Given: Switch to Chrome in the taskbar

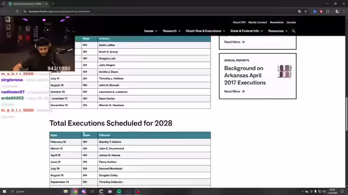Looking at the screenshot, I should point(75,191).
